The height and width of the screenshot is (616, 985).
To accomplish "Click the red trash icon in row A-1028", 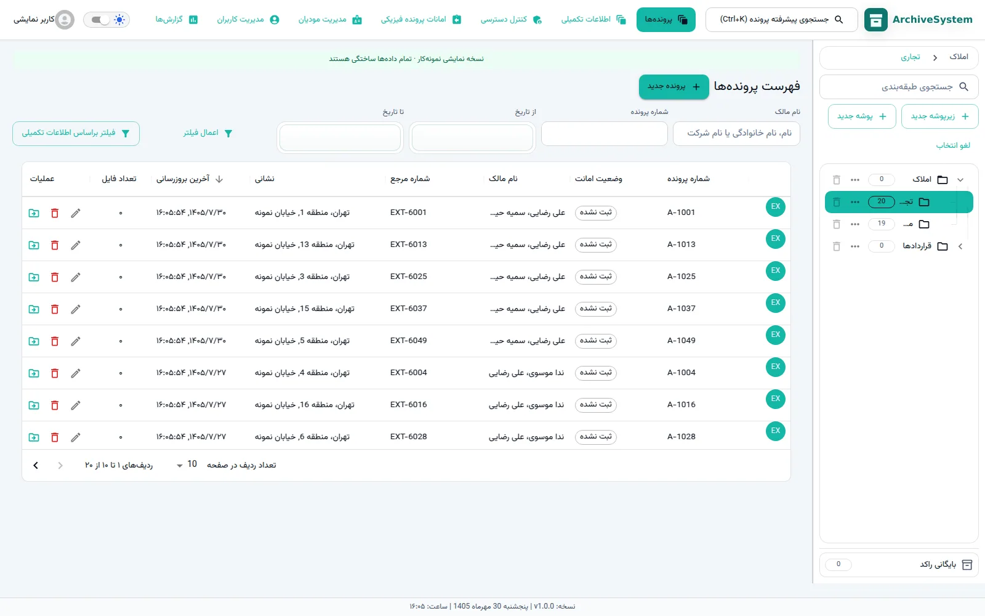I will 55,437.
